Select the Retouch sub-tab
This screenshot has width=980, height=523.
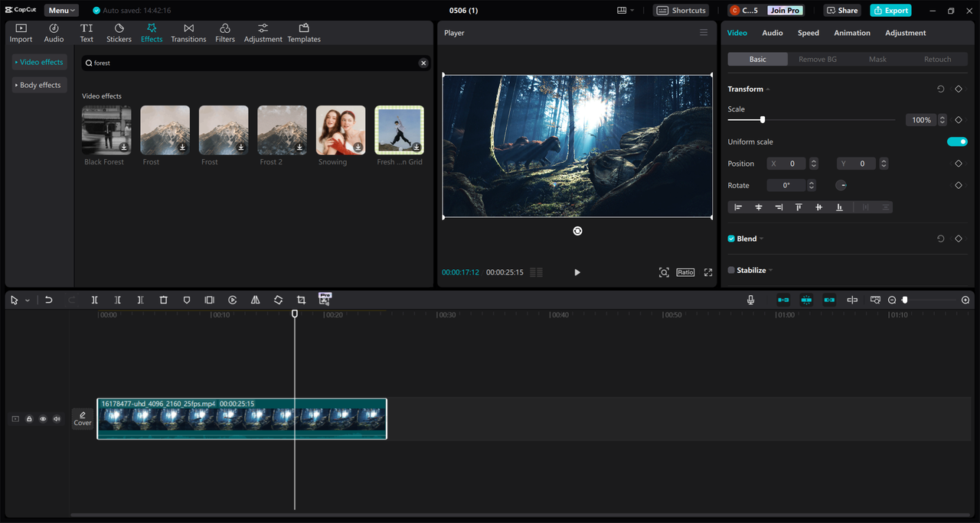click(937, 59)
